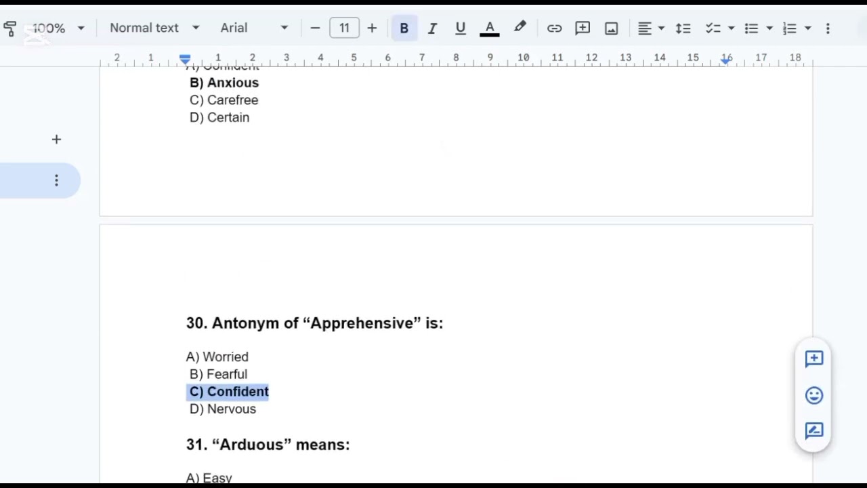The image size is (867, 488).
Task: Expand the numbered list options arrow
Action: pyautogui.click(x=808, y=28)
